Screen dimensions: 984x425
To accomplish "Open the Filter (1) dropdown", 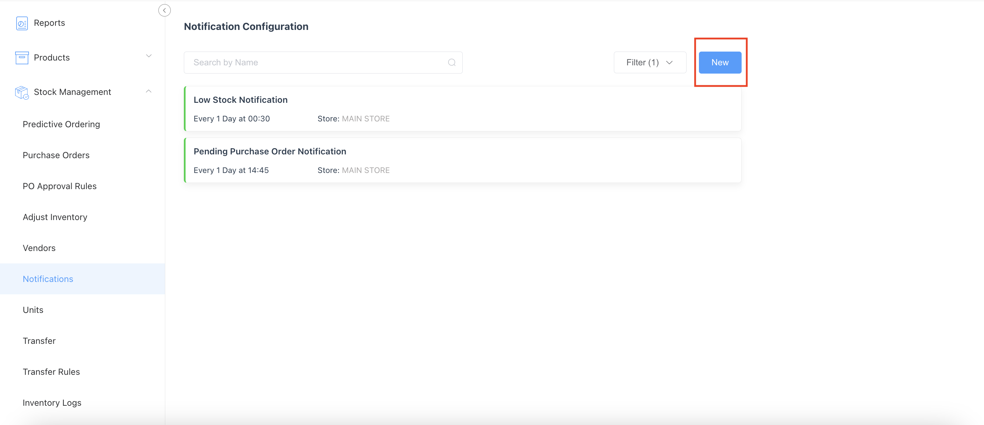I will click(649, 62).
